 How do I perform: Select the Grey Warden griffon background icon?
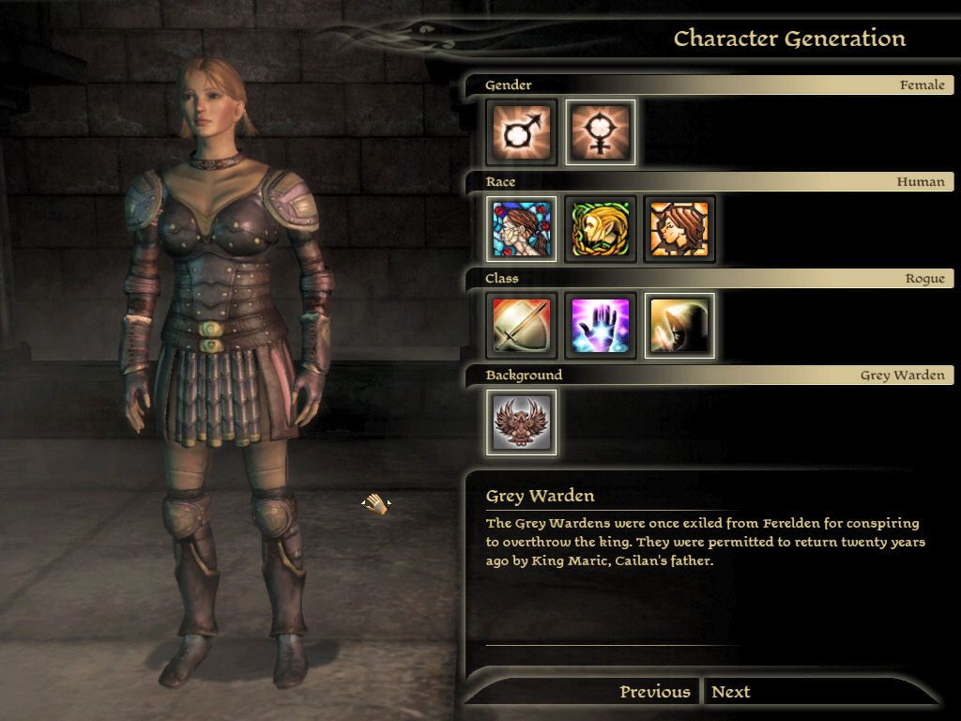tap(522, 422)
